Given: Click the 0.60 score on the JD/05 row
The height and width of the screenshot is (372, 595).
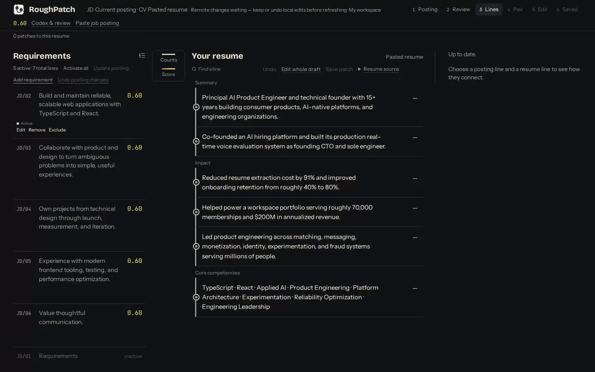Looking at the screenshot, I should click(134, 260).
